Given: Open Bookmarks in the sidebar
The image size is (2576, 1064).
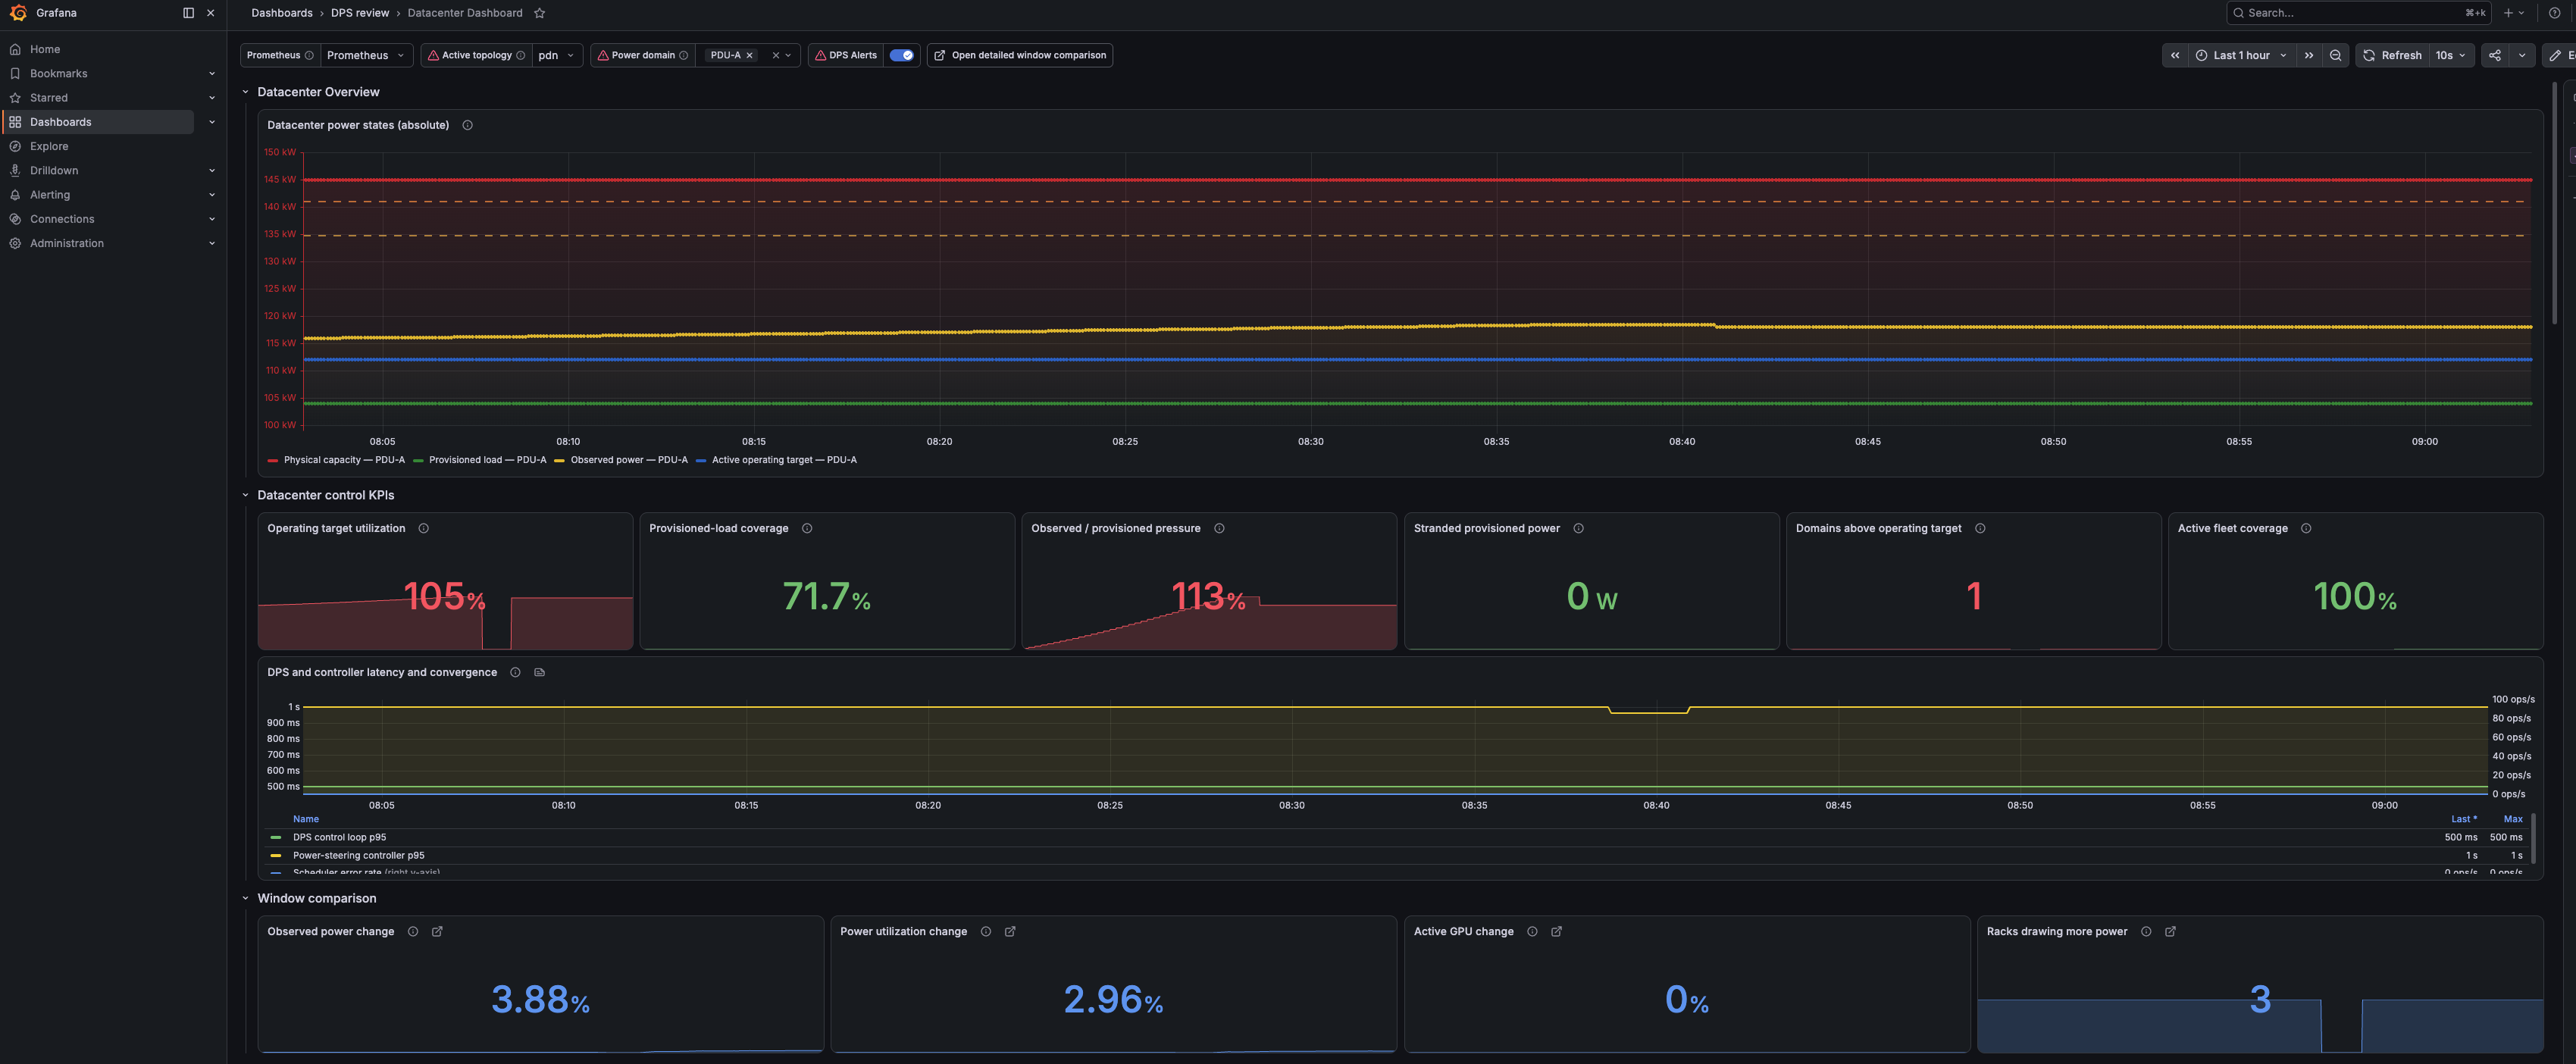Looking at the screenshot, I should coord(58,73).
